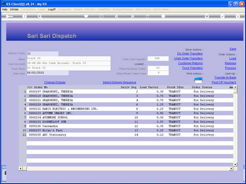Click the Change Display link
Viewport: 246px width, 184px height.
[x=55, y=82]
